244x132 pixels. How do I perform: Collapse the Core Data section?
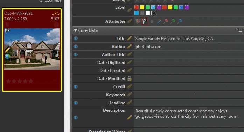click(75, 30)
